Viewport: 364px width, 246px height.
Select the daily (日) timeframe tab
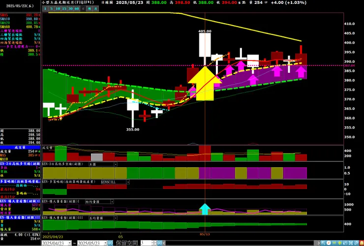tap(83, 8)
